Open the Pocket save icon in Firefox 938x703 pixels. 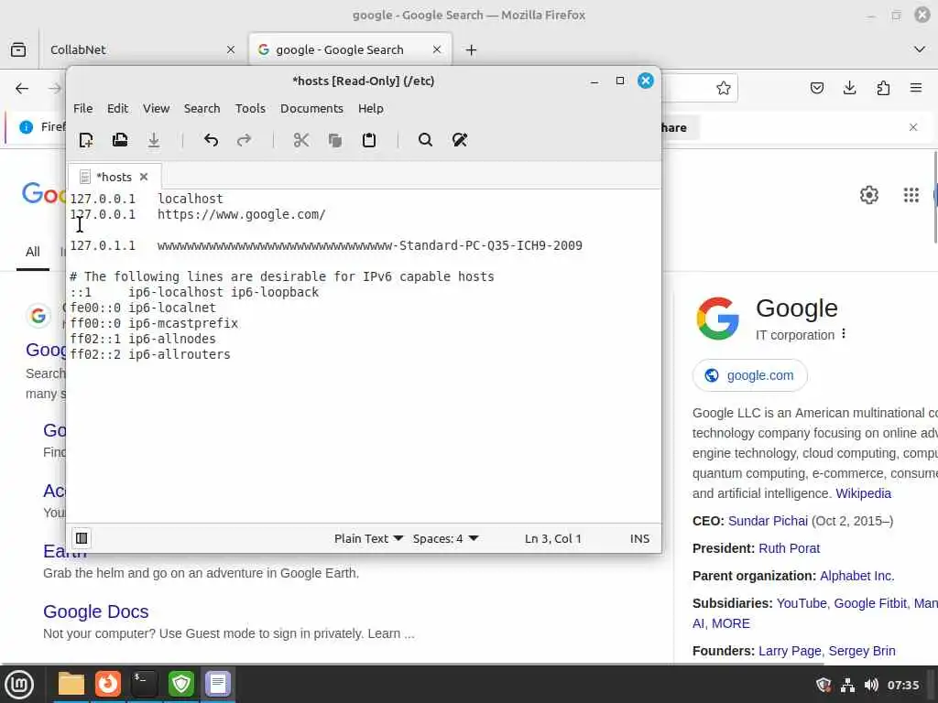click(x=816, y=89)
